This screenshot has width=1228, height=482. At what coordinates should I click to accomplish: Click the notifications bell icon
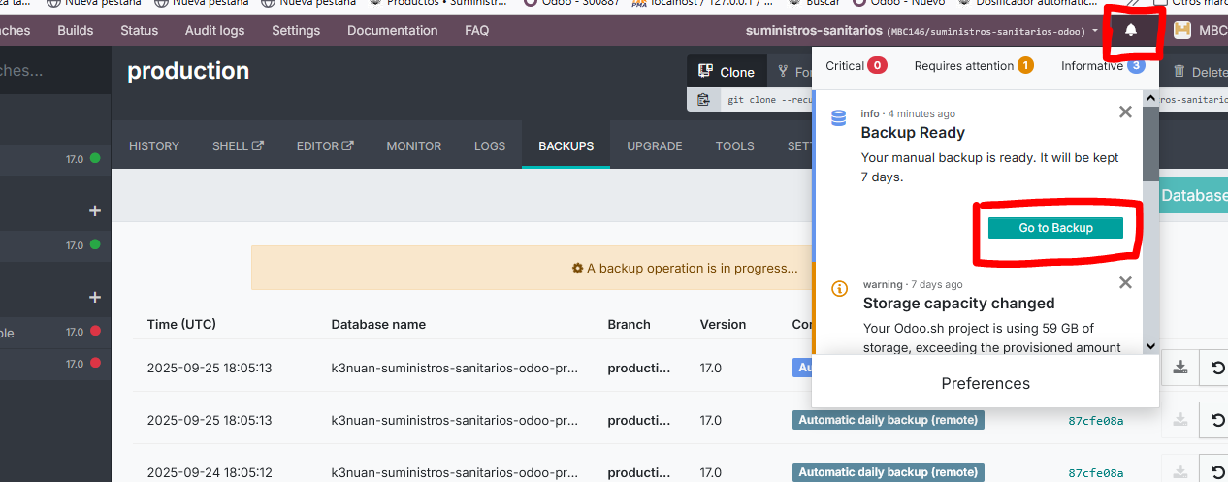click(x=1130, y=30)
